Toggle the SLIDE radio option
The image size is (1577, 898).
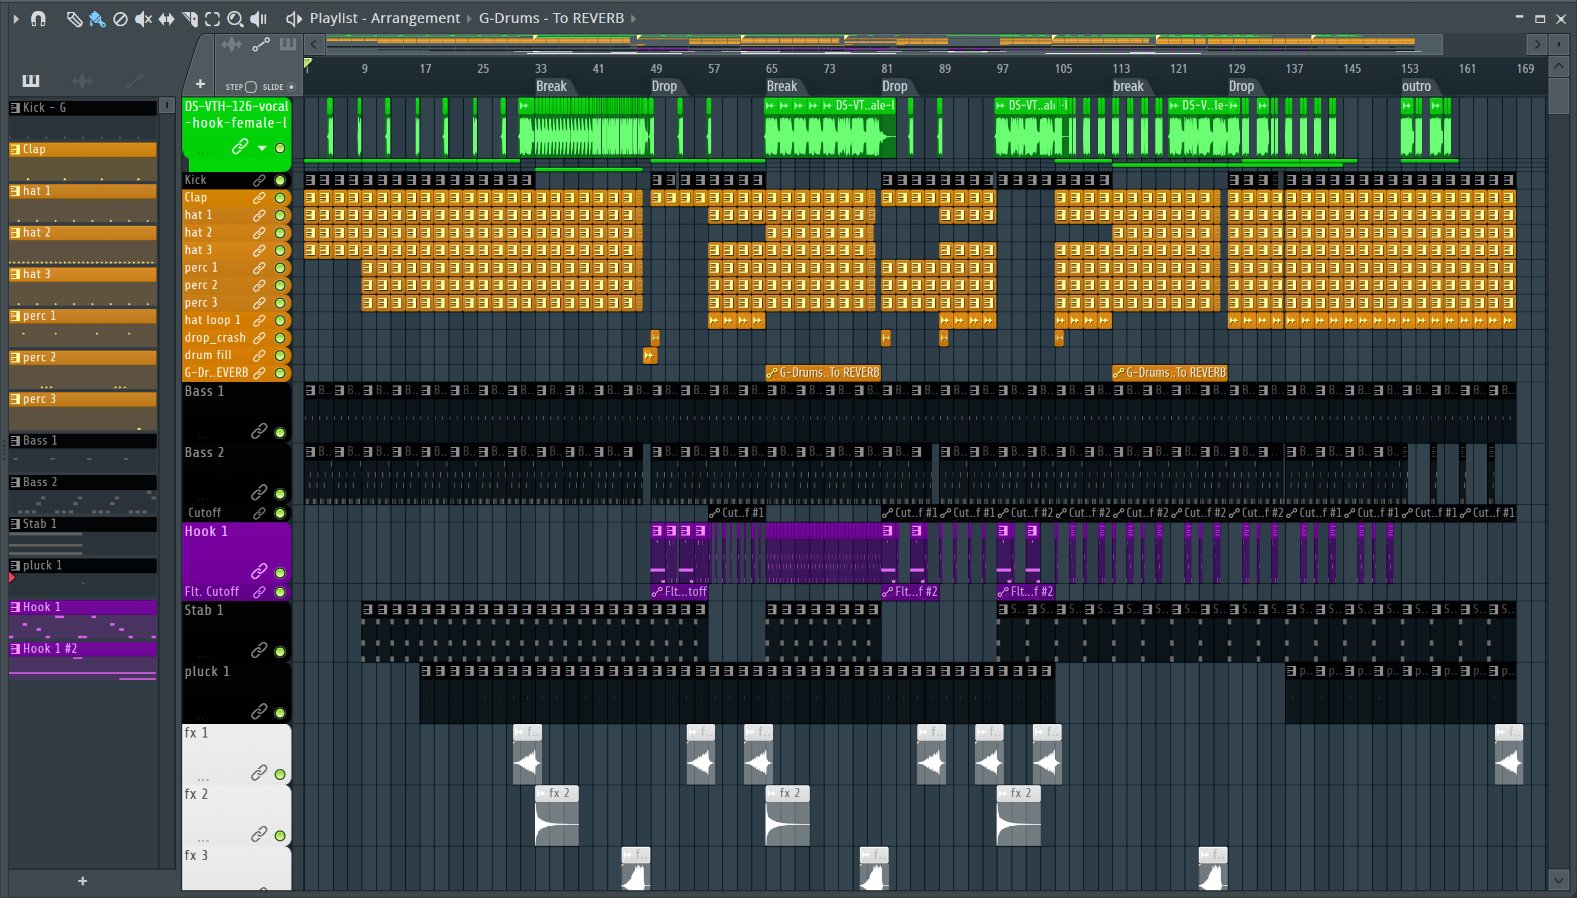tap(291, 87)
